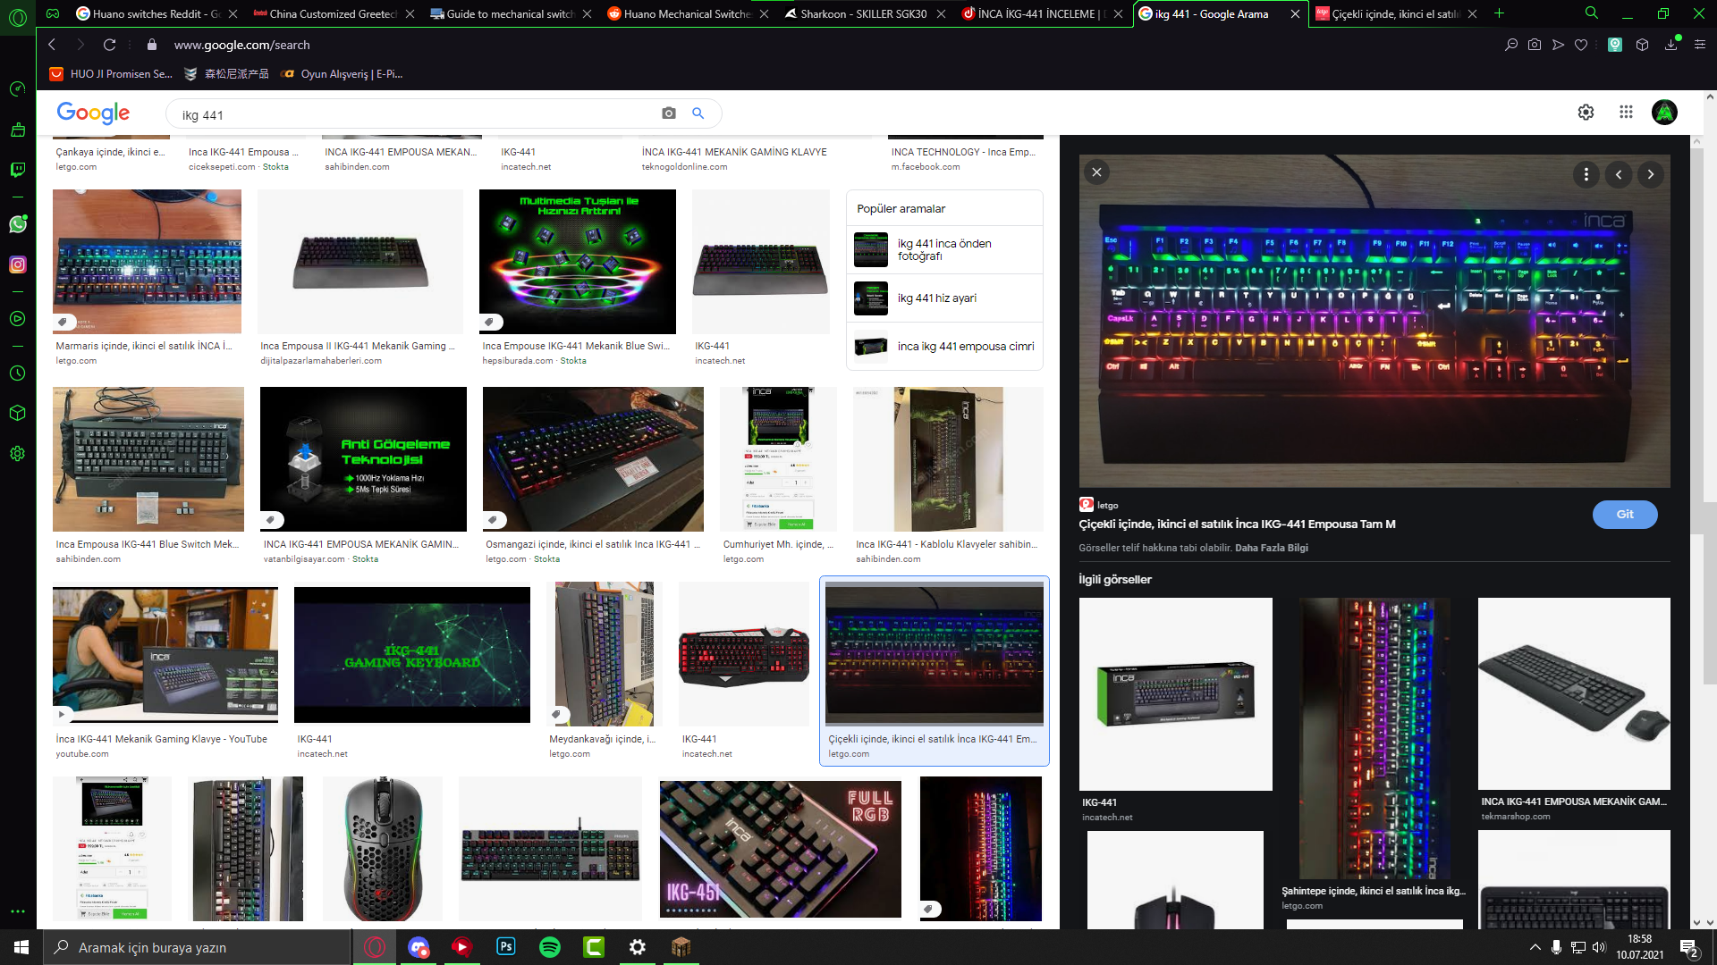Close the image preview panel
Viewport: 1717px width, 965px height.
[1096, 172]
